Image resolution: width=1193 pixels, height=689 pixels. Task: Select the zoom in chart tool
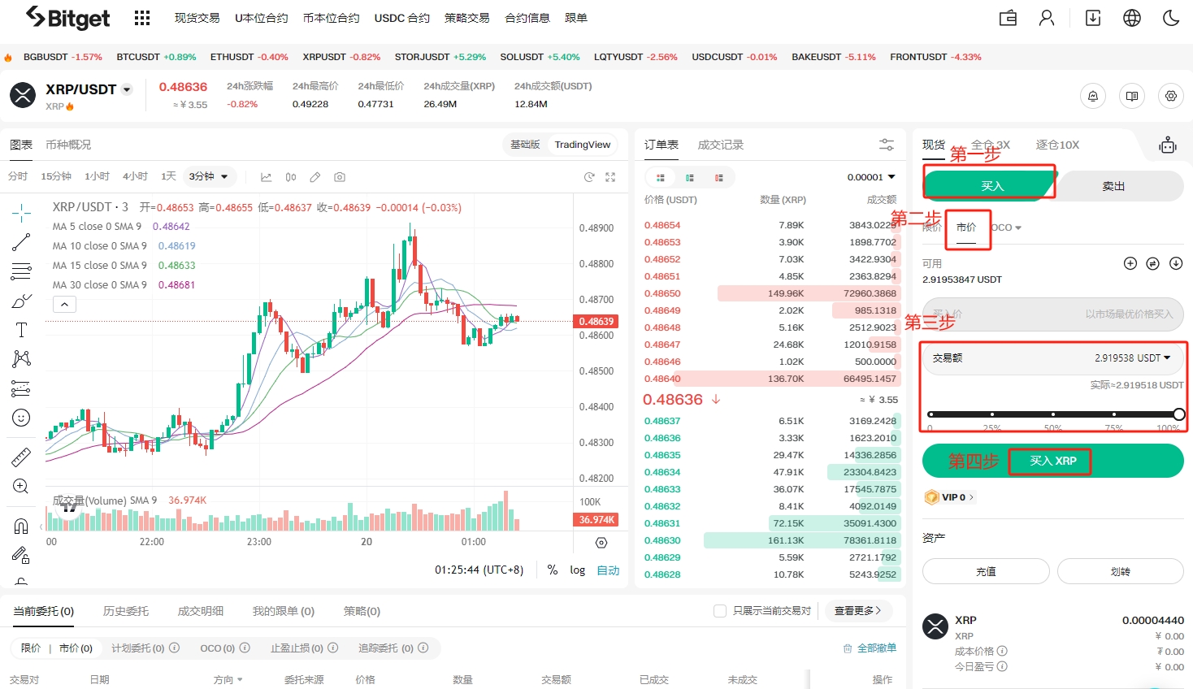[x=22, y=487]
